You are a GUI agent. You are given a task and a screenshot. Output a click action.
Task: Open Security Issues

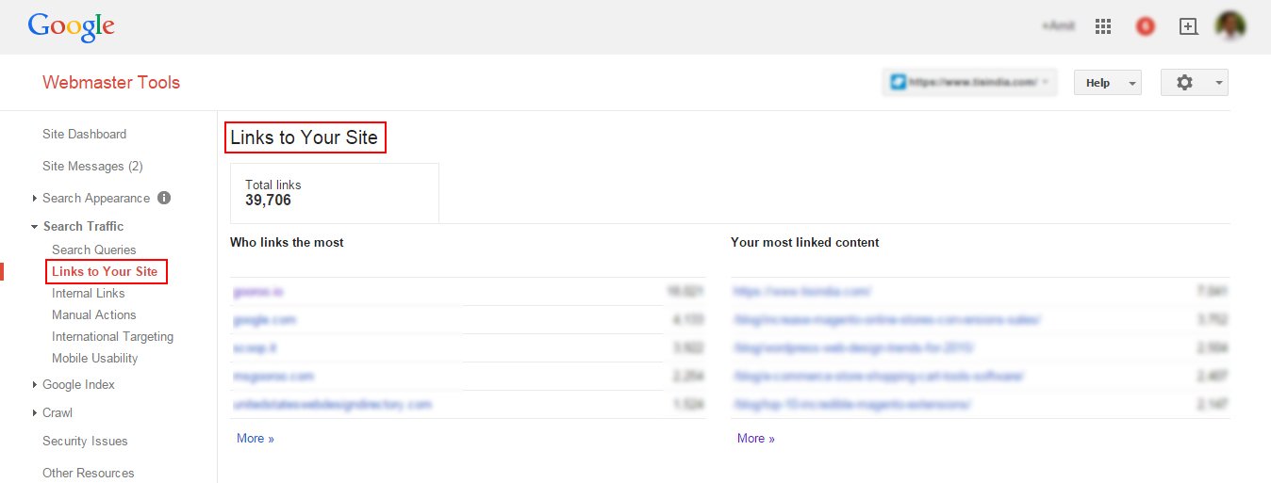(85, 441)
